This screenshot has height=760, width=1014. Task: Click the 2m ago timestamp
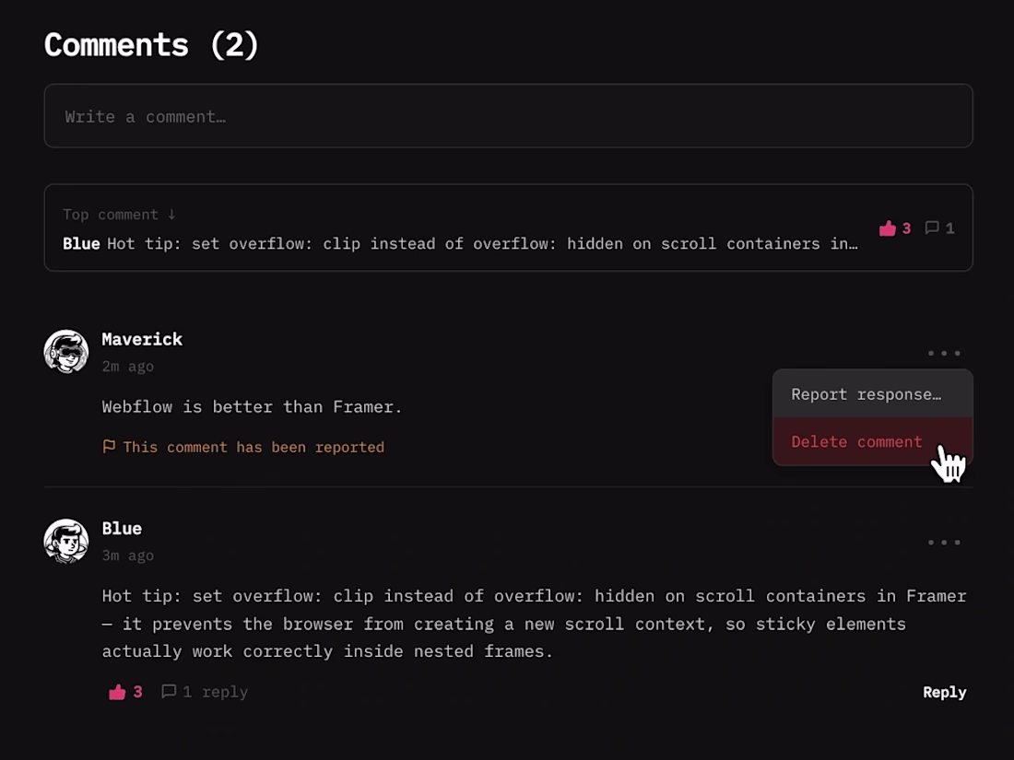pos(127,367)
